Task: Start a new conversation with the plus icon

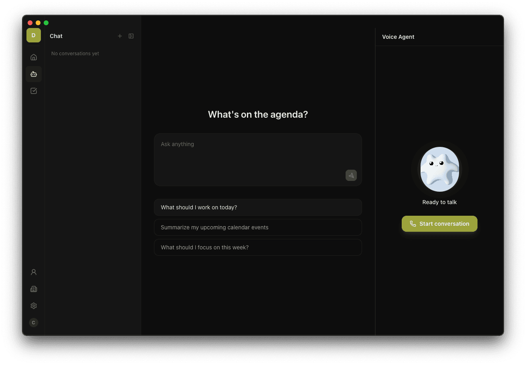Action: tap(120, 36)
